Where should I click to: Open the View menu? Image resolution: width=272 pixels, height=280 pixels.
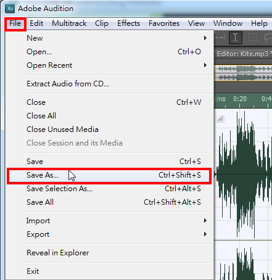[196, 23]
